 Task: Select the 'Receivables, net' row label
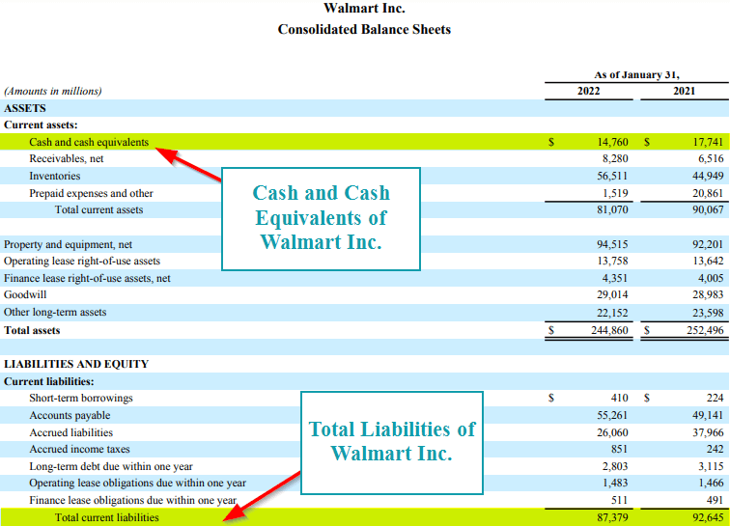pos(67,158)
